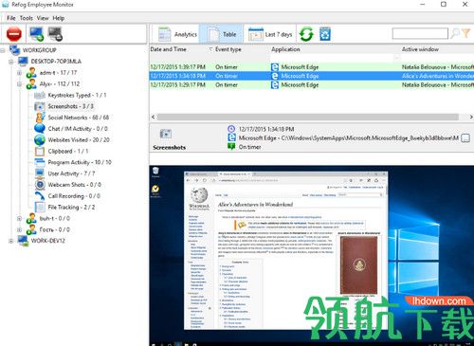Open Program Activity - 10 / 10
Screen dimensions: 474x346
click(80, 162)
